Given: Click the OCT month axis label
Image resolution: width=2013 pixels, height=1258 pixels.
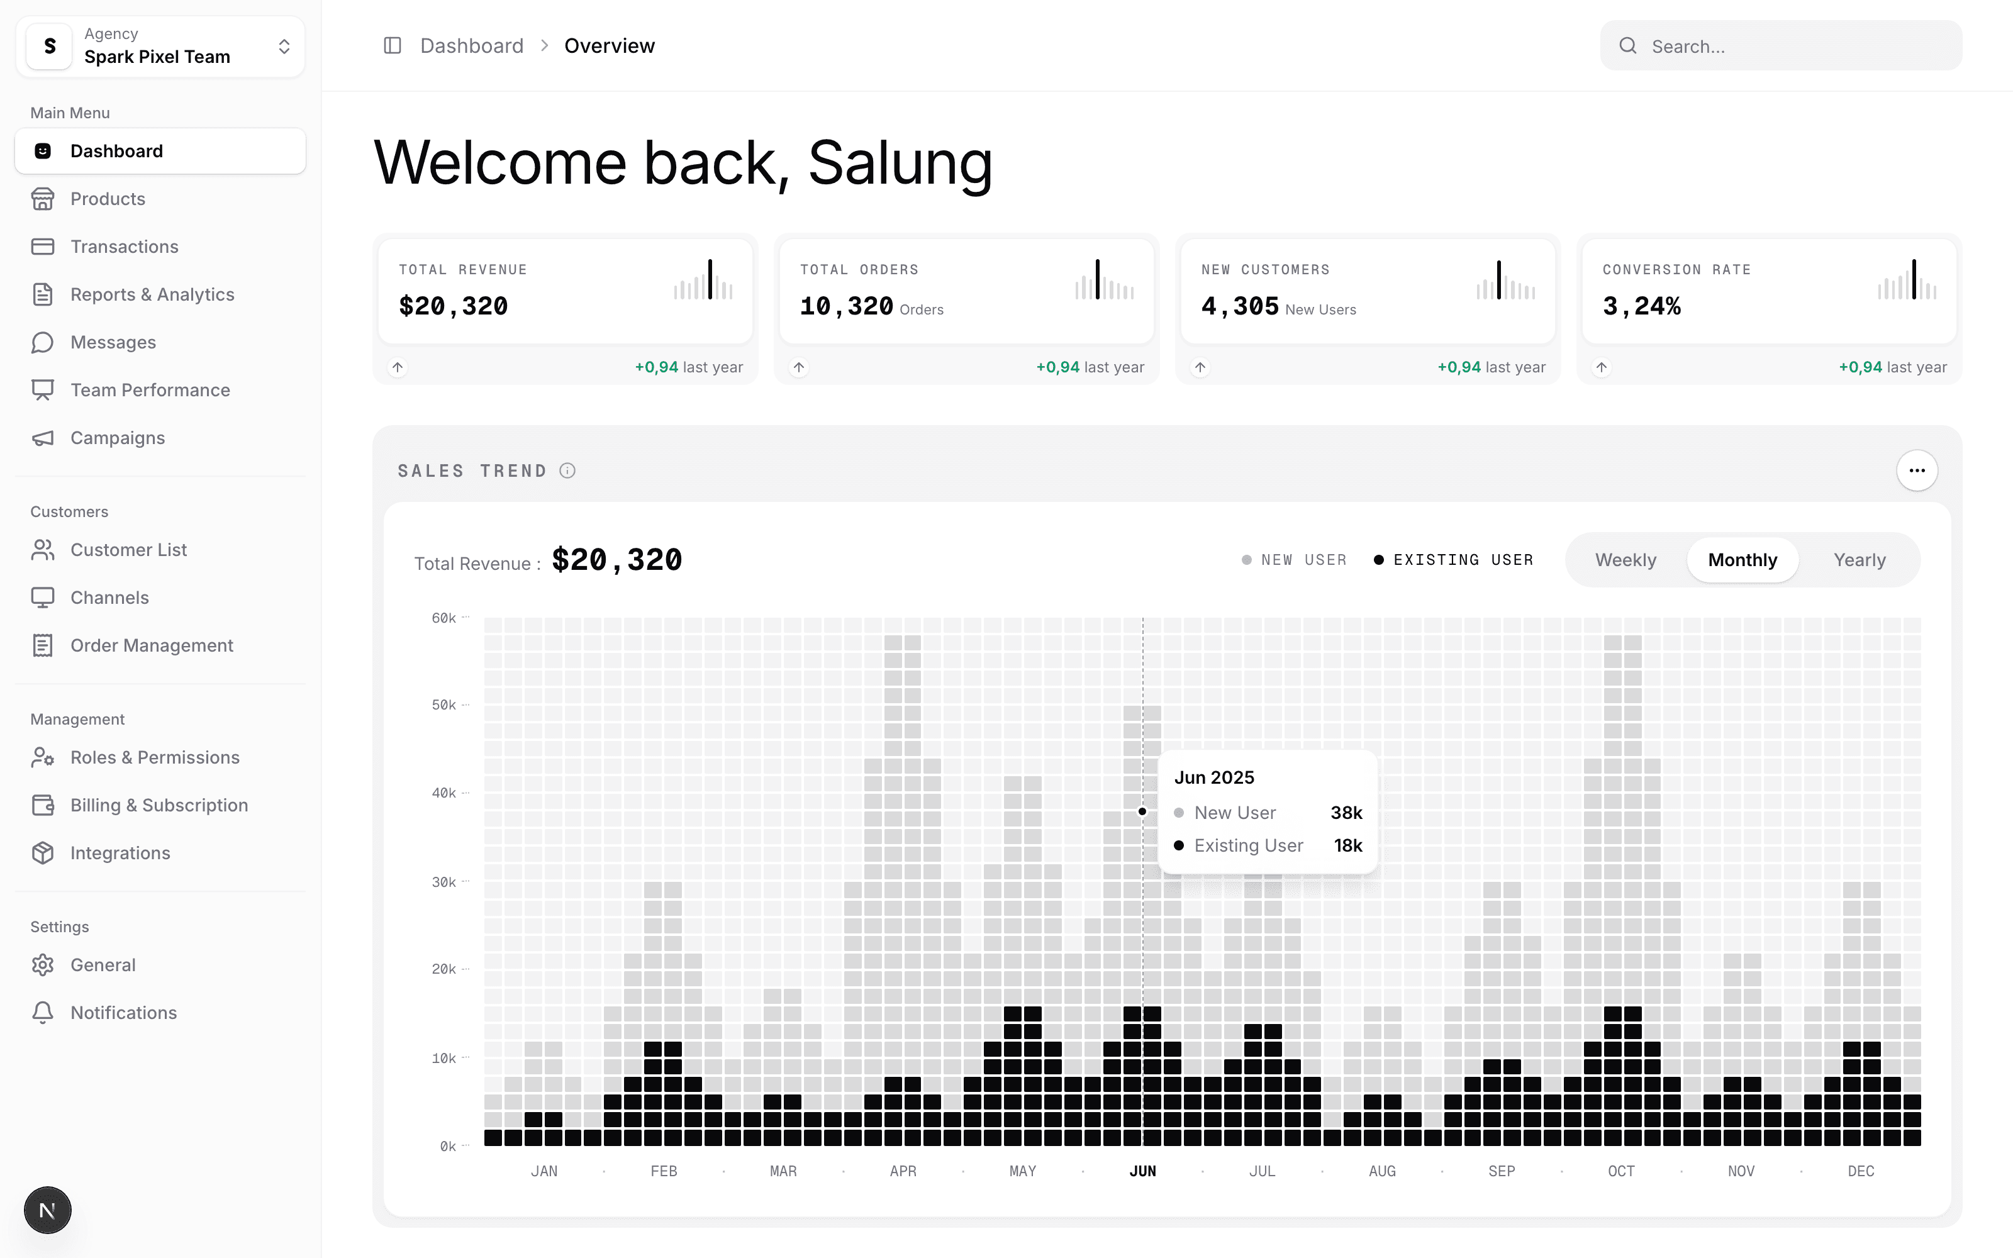Looking at the screenshot, I should click(x=1621, y=1171).
